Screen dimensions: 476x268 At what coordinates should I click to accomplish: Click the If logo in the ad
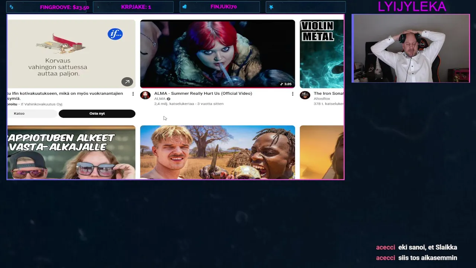[x=115, y=34]
